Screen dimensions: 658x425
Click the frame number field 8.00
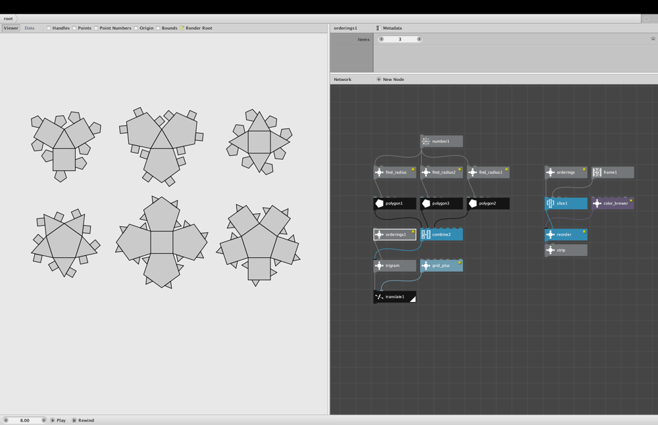pyautogui.click(x=25, y=420)
